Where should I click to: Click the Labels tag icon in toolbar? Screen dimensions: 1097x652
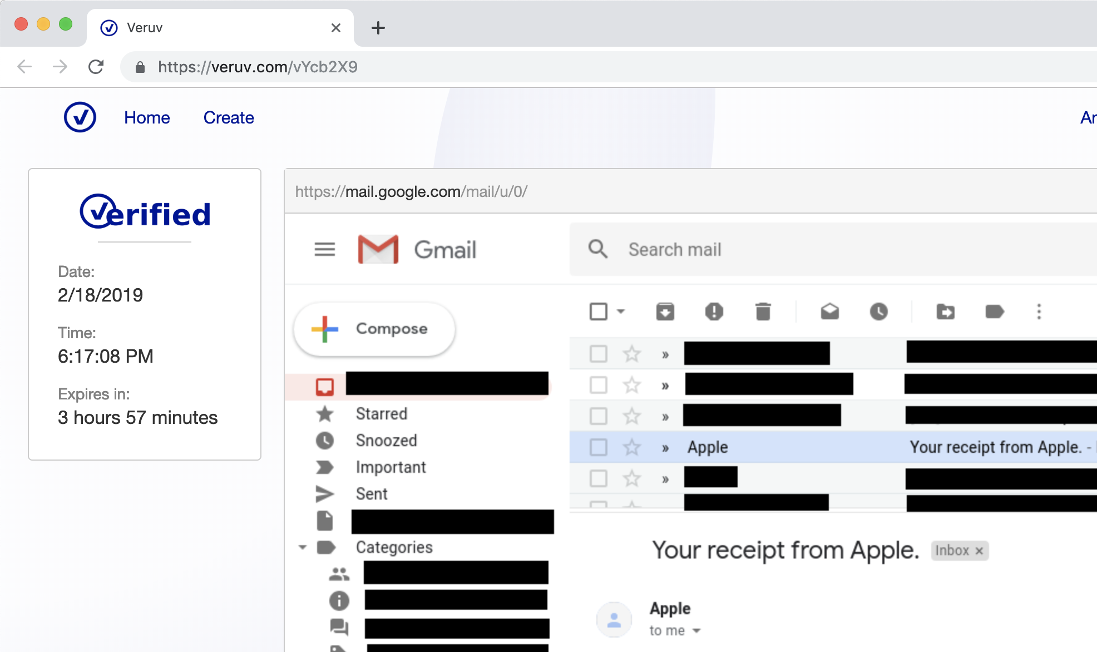pos(995,312)
